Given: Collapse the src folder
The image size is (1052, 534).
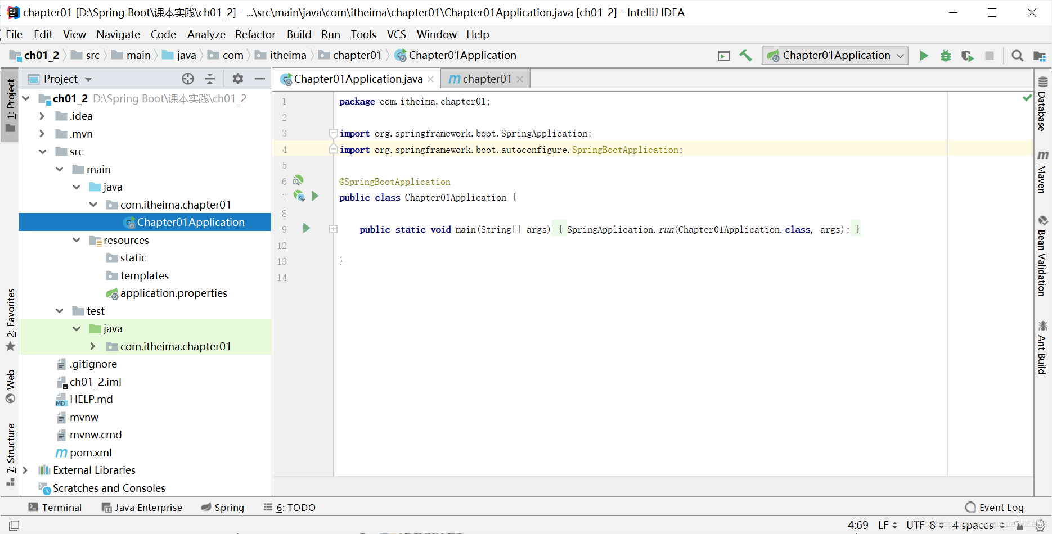Looking at the screenshot, I should pos(42,152).
